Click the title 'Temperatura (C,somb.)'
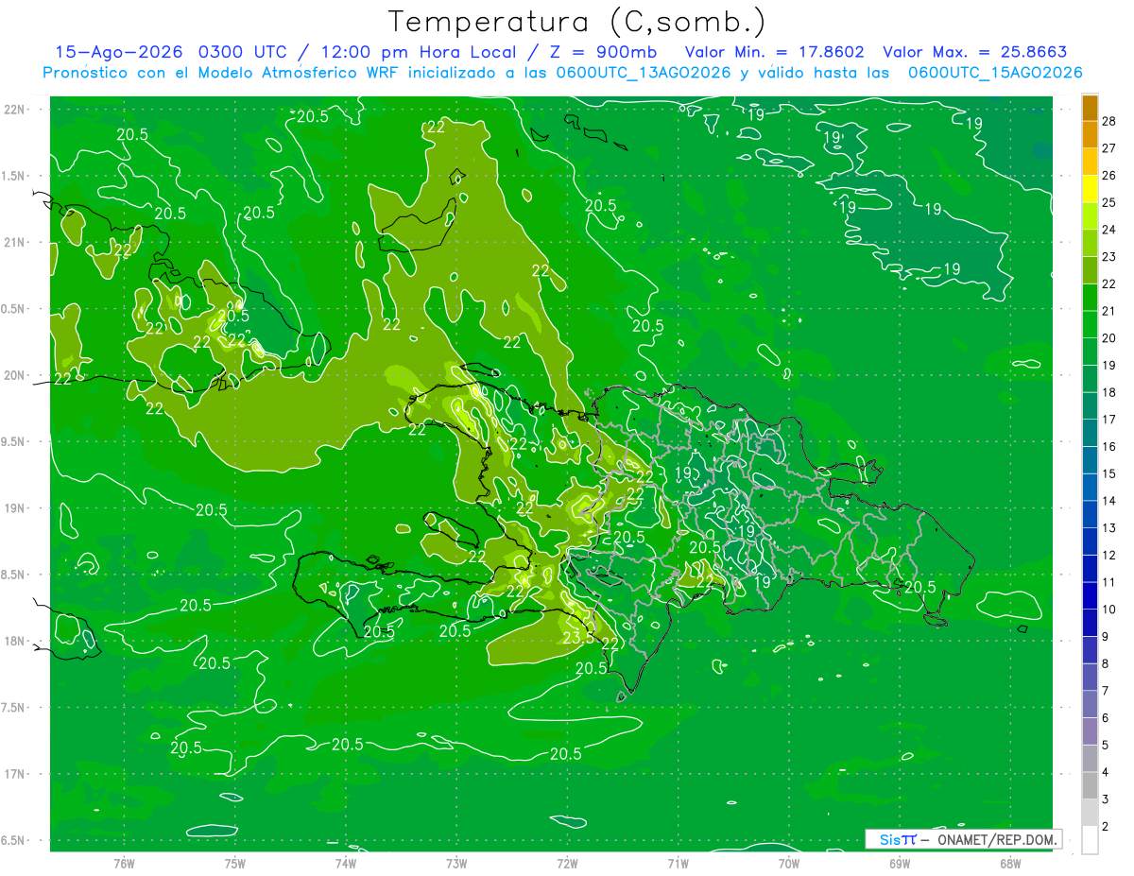Viewport: 1134px width, 876px height. [577, 22]
